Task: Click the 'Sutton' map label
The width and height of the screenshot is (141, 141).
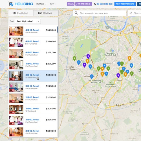Action: [x=119, y=105]
